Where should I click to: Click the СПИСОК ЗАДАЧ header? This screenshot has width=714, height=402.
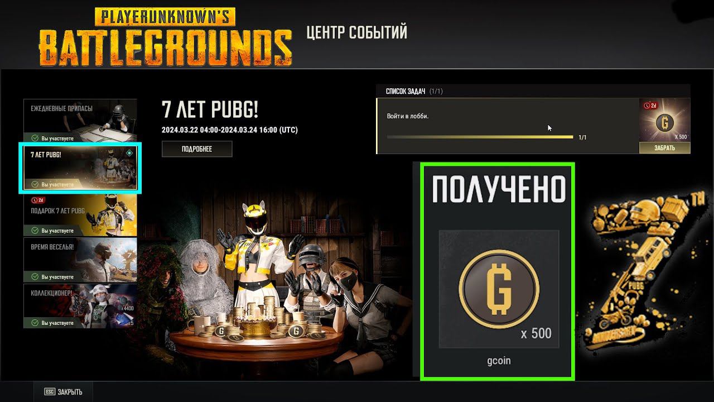click(x=406, y=91)
